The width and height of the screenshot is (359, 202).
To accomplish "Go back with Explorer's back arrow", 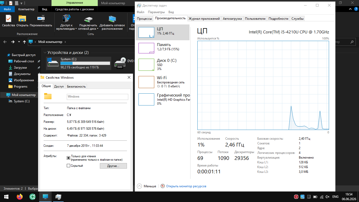I will click(5, 42).
